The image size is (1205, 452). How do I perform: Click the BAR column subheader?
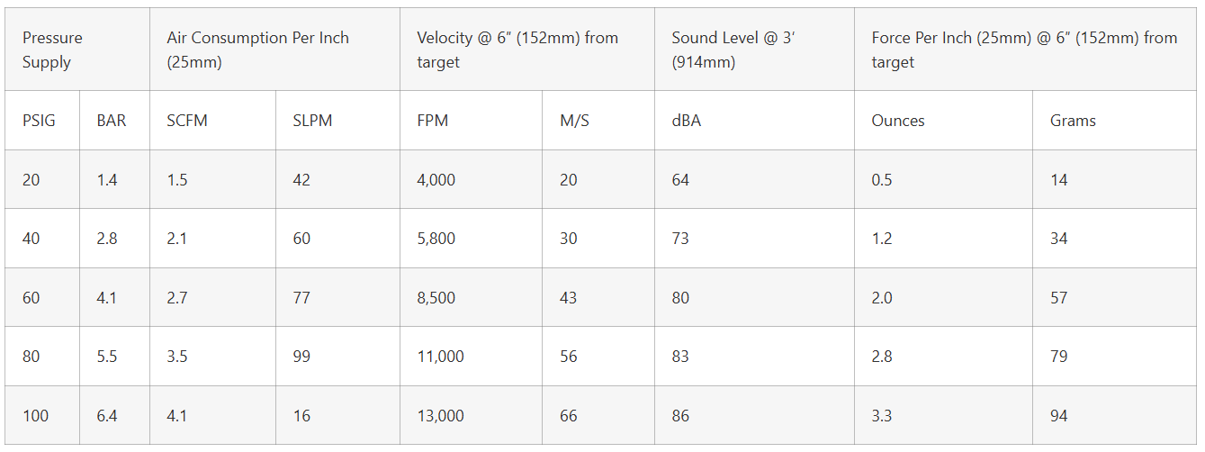tap(112, 121)
